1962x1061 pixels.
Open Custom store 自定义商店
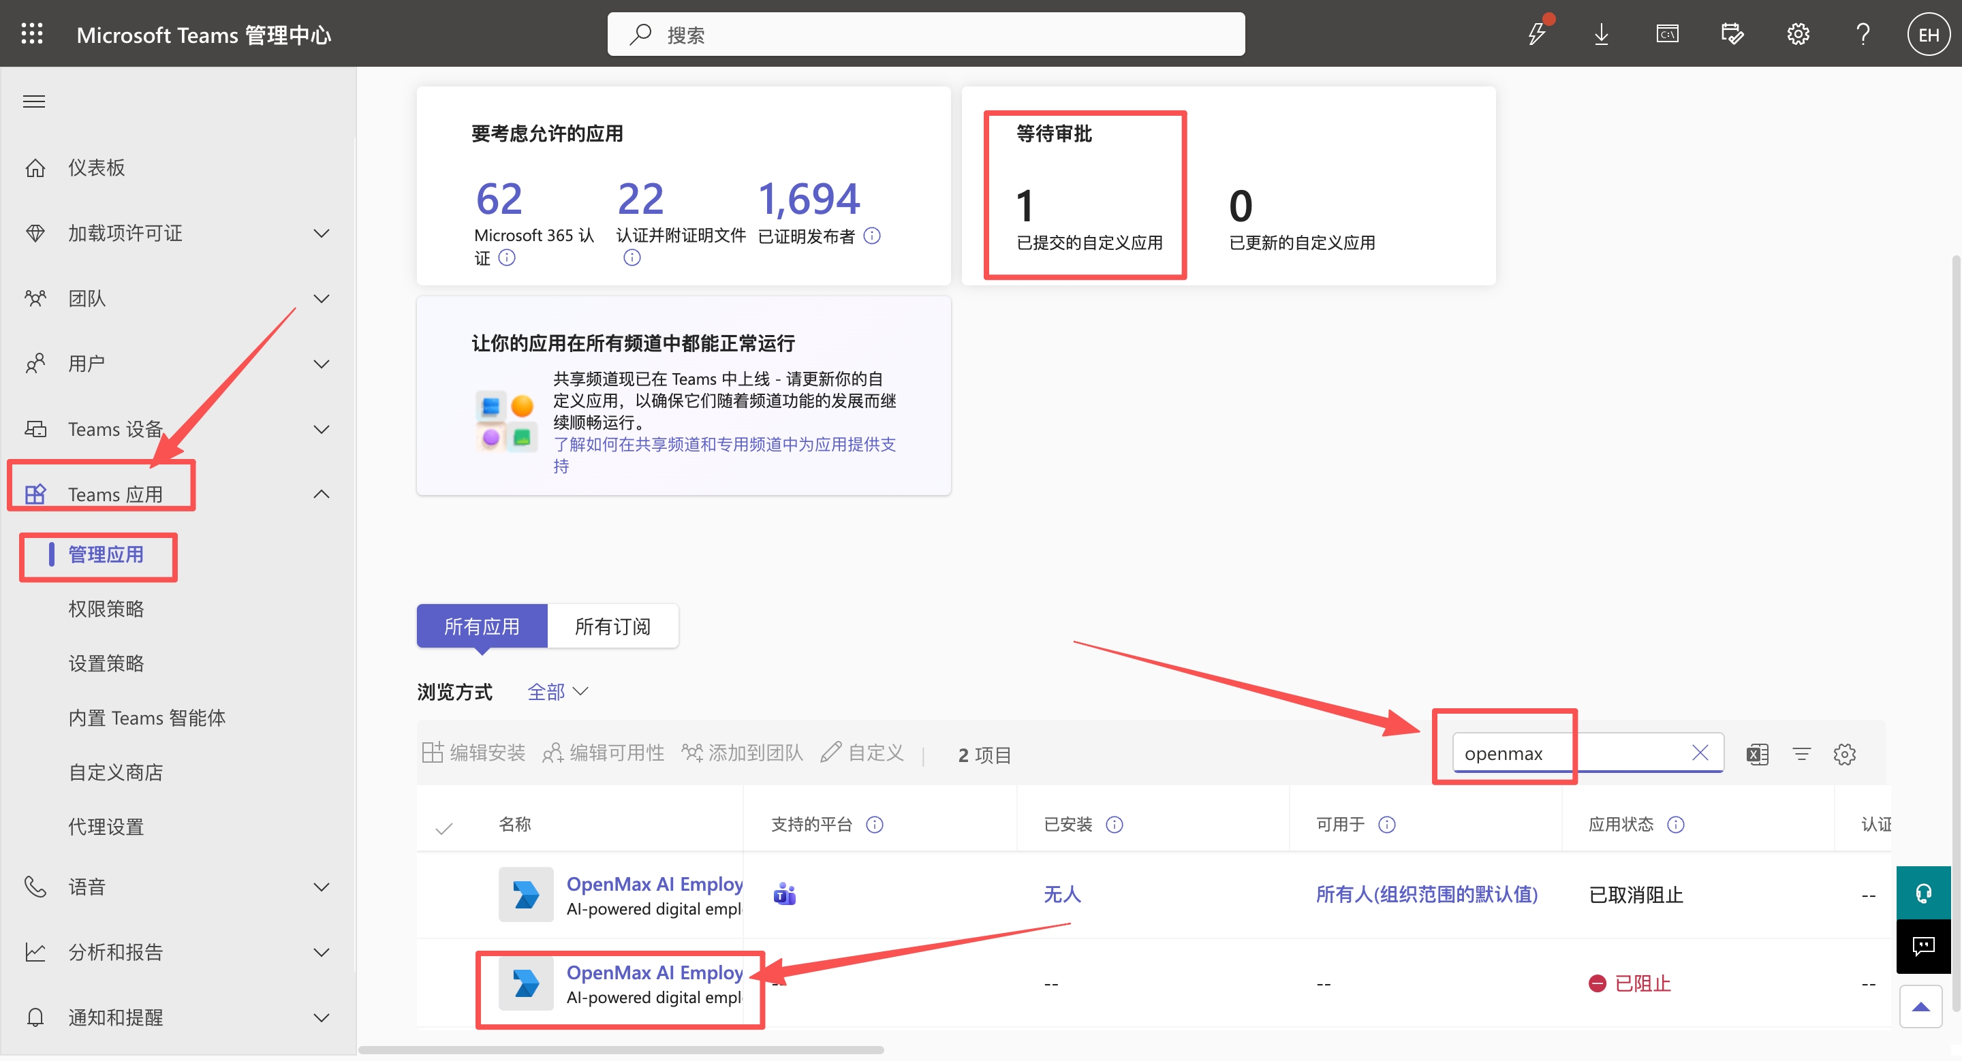pos(115,772)
